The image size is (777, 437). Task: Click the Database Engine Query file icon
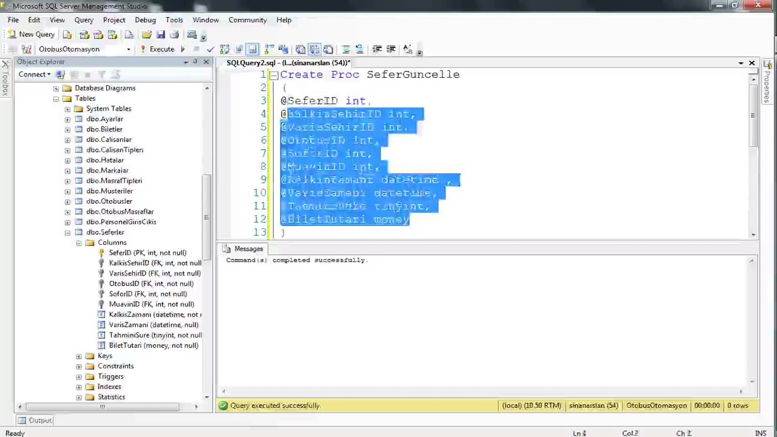(x=67, y=35)
